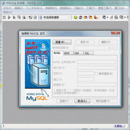Open the 帮助(H) menu
Image resolution: width=130 pixels, height=130 pixels.
(x=8, y=12)
